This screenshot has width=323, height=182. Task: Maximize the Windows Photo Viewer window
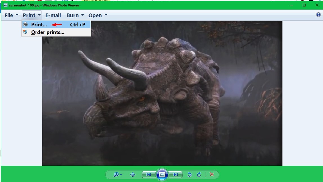304,5
